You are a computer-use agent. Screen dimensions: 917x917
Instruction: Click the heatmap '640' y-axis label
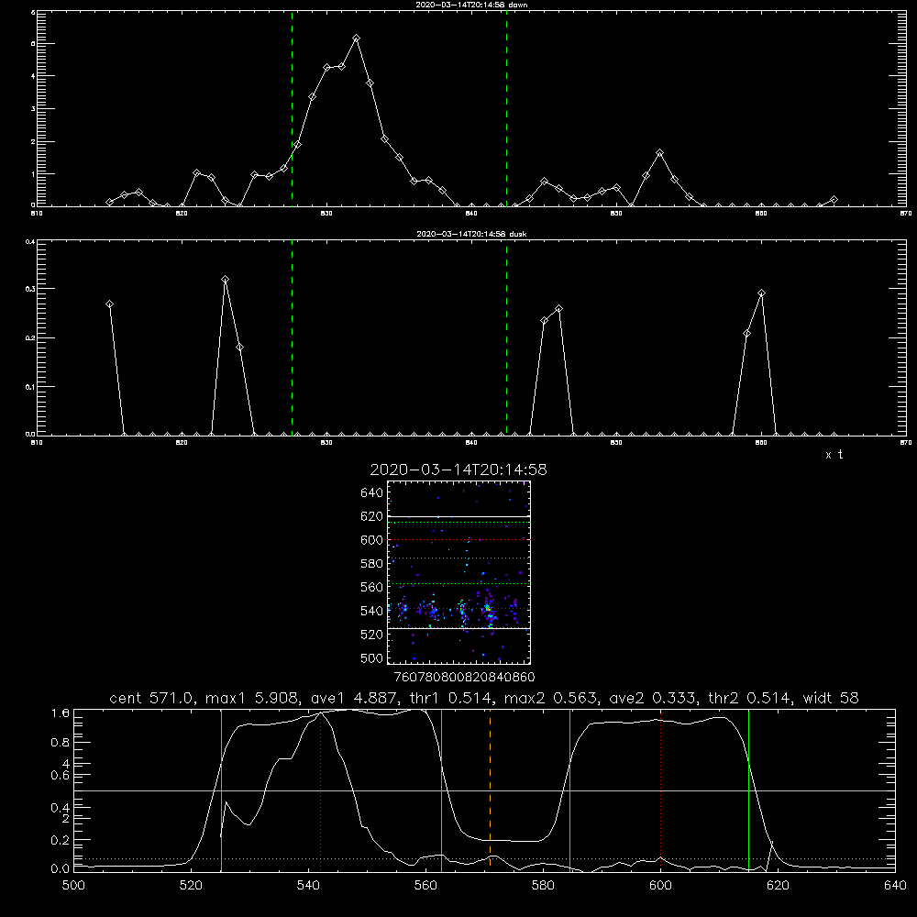click(x=372, y=493)
